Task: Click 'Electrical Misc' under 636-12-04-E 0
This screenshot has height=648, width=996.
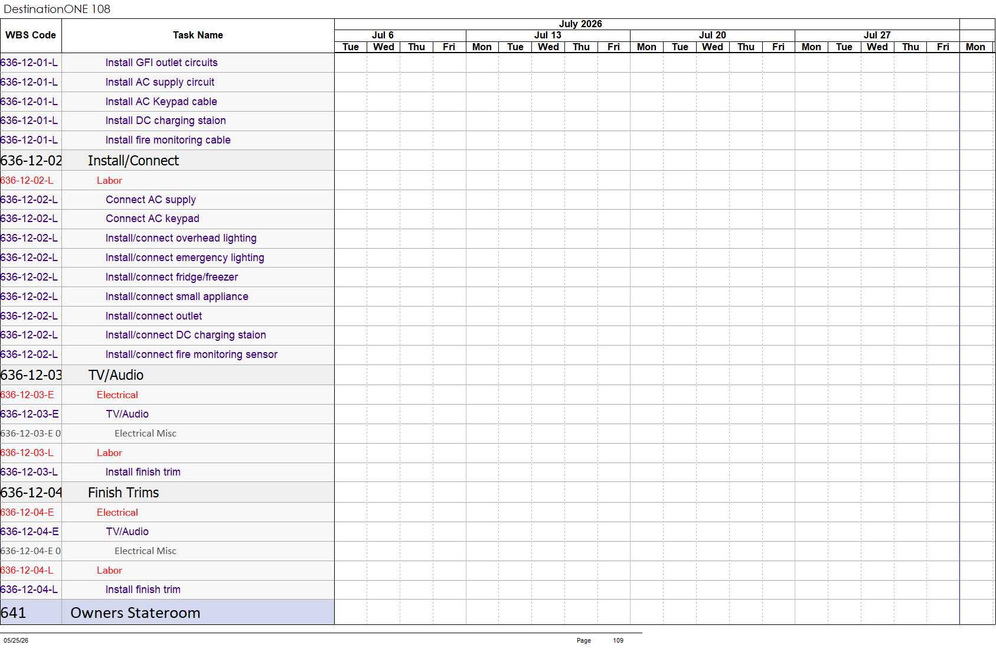Action: pyautogui.click(x=145, y=551)
